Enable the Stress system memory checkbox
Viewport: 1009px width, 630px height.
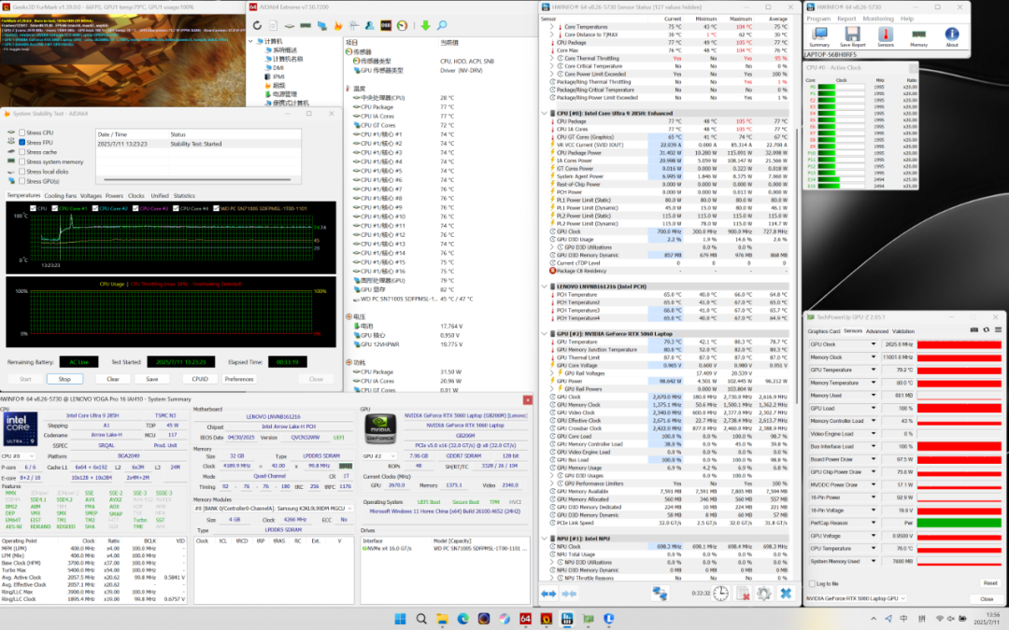tap(21, 162)
